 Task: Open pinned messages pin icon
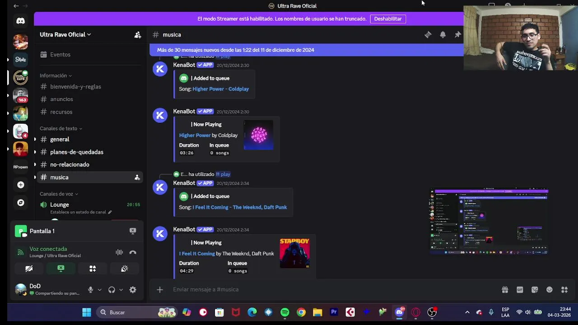click(457, 35)
